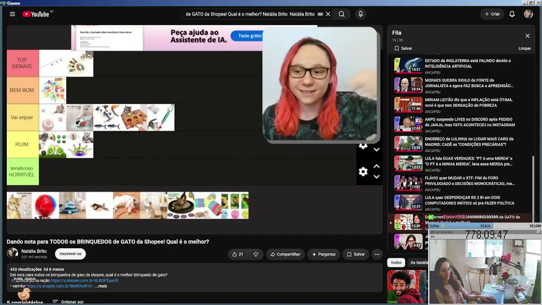Click the '453 visualizações há 8 meses' text
The image size is (542, 305).
[x=37, y=269]
